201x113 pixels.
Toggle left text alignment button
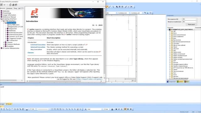125,109
